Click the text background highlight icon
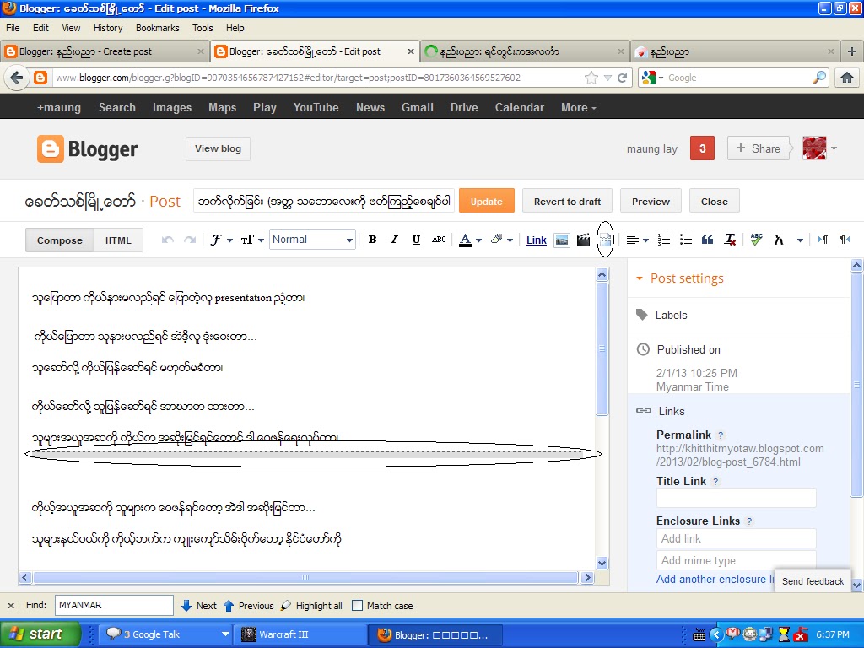 click(x=496, y=239)
